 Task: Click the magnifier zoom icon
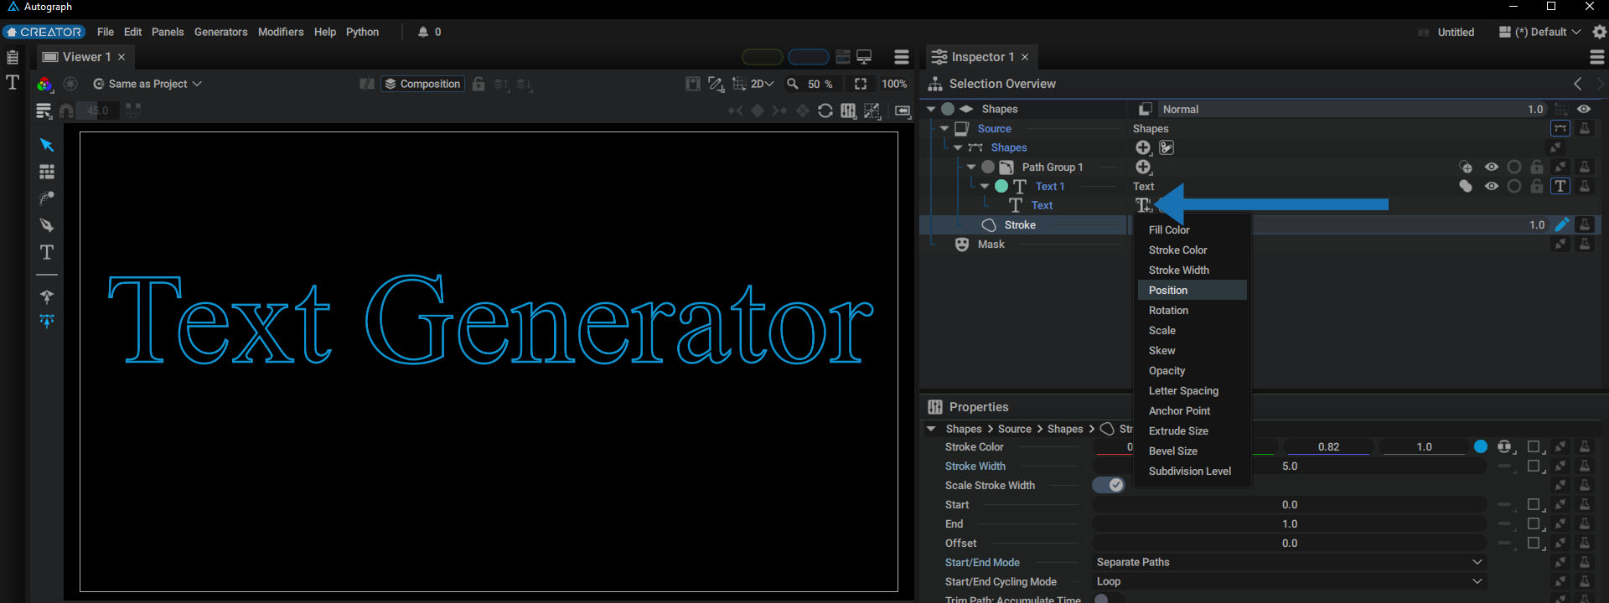[792, 84]
